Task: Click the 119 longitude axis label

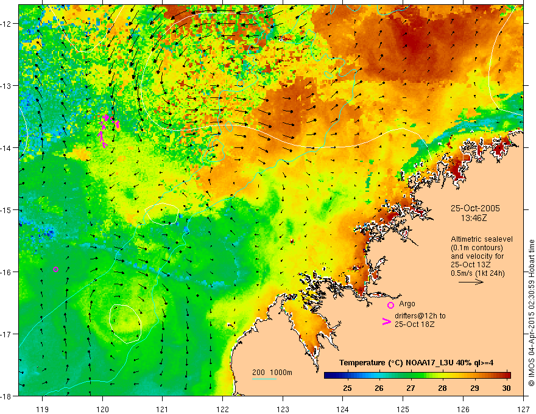Action: (x=43, y=409)
